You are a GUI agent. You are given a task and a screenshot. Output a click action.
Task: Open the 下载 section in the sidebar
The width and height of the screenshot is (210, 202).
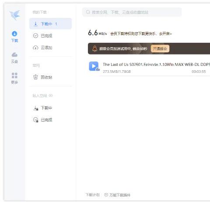[x=14, y=37]
